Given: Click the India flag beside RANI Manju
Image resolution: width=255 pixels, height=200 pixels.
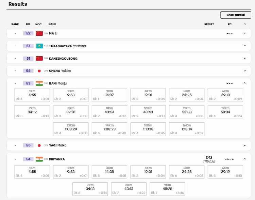Looking at the screenshot, I should 39,83.
